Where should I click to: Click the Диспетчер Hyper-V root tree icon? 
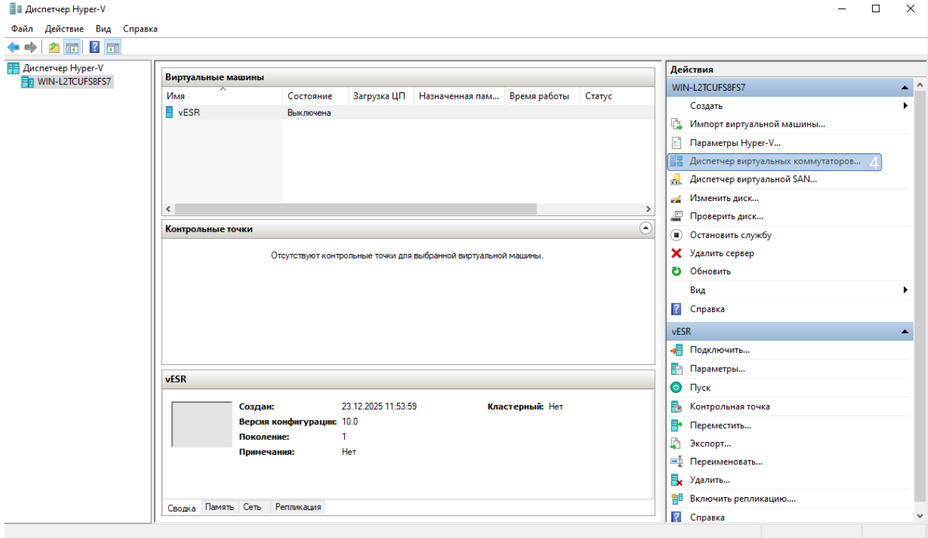[x=13, y=68]
